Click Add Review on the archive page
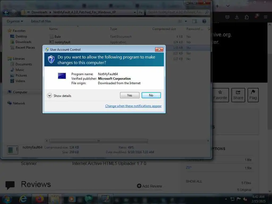The height and width of the screenshot is (204, 272). (150, 186)
